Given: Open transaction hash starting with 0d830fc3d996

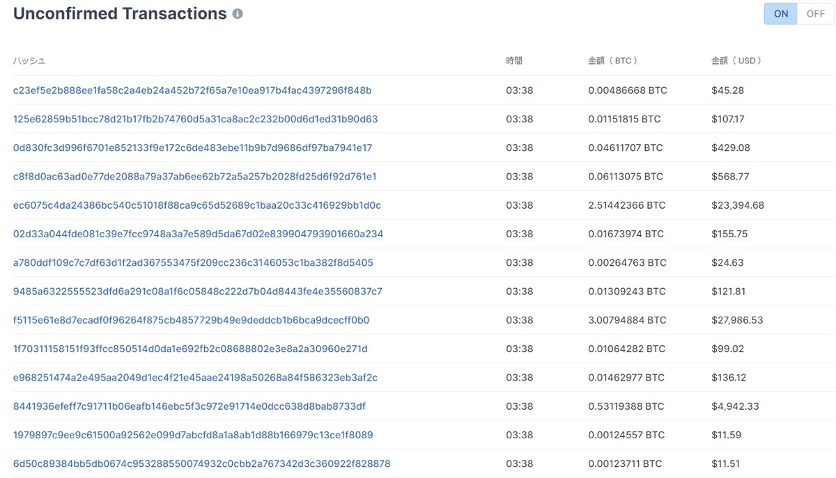Looking at the screenshot, I should 192,148.
